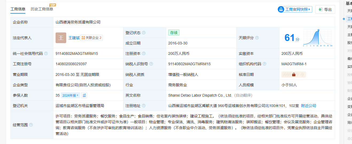This screenshot has height=144, width=352.
Task: Click the 导出 export button
Action: pyautogui.click(x=325, y=9)
